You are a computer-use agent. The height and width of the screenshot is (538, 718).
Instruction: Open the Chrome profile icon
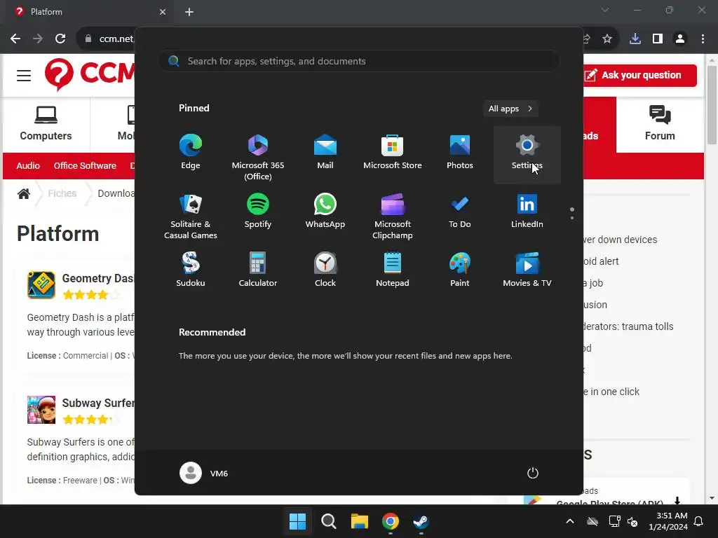click(x=680, y=39)
